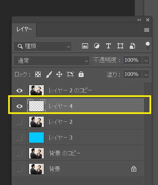Lock position move arrows icon

tap(59, 74)
